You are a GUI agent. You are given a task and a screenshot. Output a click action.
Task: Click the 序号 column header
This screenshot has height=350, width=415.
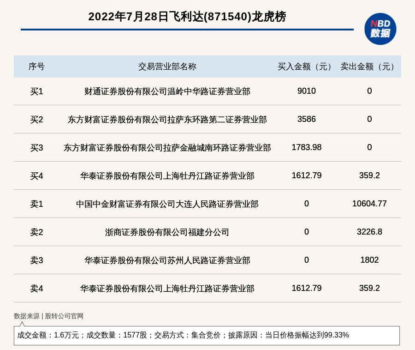point(36,66)
